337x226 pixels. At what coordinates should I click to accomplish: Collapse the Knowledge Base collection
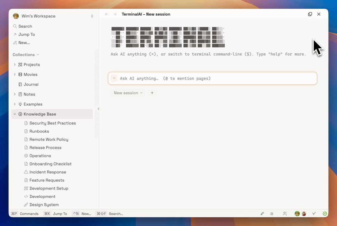tap(15, 114)
